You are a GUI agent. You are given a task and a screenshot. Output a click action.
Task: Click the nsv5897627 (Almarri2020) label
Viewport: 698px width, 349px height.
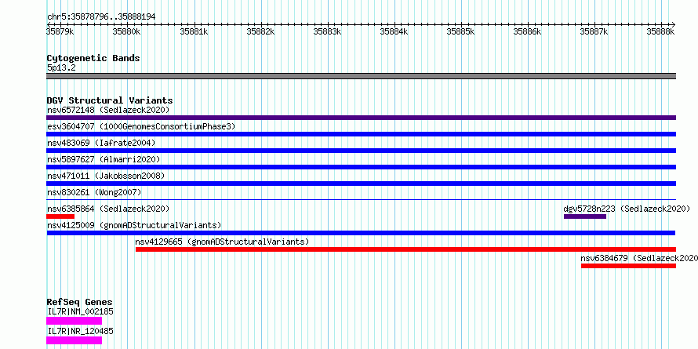[104, 159]
